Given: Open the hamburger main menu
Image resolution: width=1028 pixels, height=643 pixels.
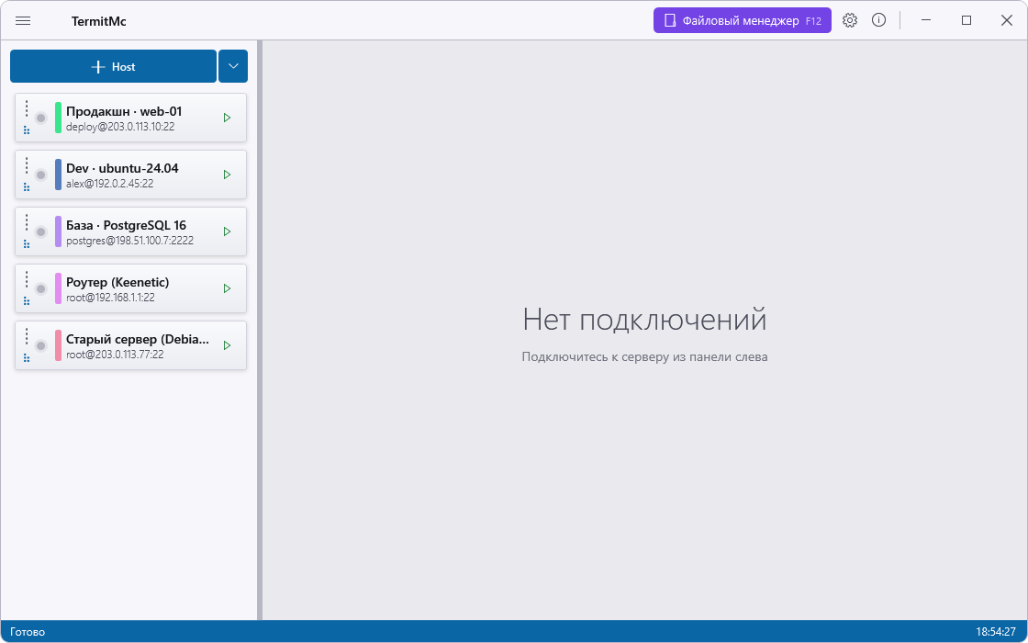Looking at the screenshot, I should point(23,20).
